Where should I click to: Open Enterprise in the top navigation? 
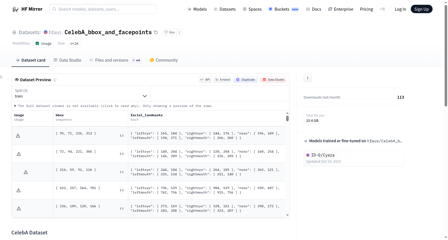[340, 9]
